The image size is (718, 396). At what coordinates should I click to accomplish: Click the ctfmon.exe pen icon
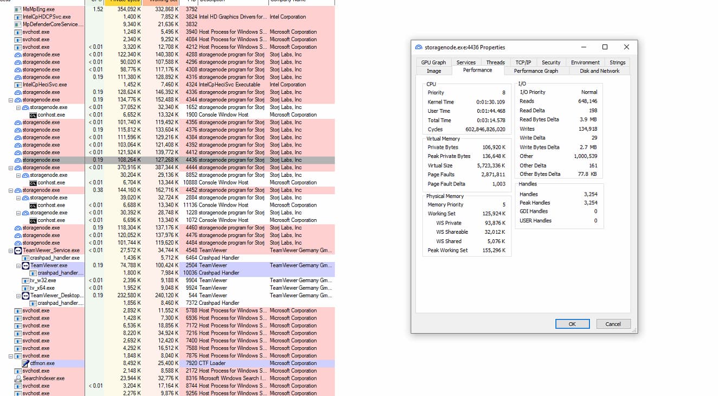click(25, 363)
